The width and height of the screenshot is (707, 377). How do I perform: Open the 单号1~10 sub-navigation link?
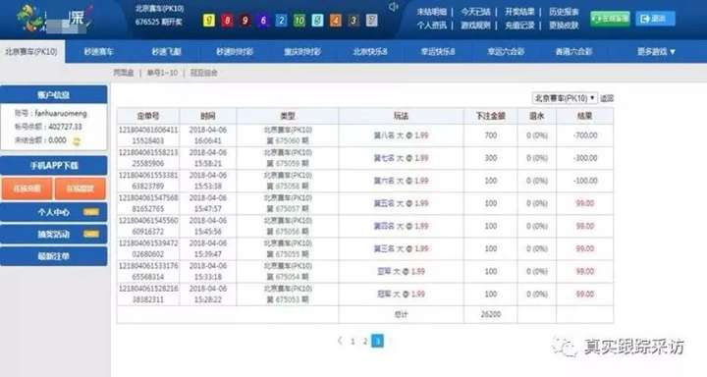[x=162, y=73]
